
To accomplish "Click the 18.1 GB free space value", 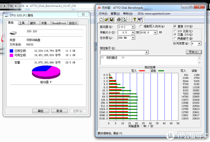I will [70, 55].
